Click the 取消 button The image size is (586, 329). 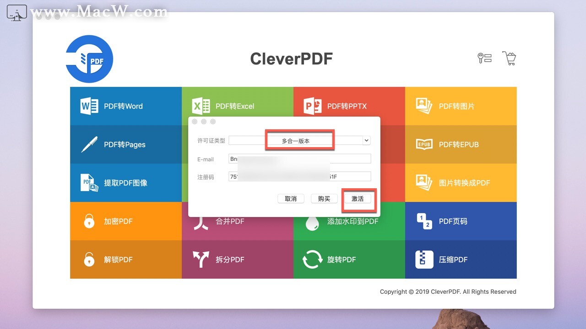tap(291, 199)
